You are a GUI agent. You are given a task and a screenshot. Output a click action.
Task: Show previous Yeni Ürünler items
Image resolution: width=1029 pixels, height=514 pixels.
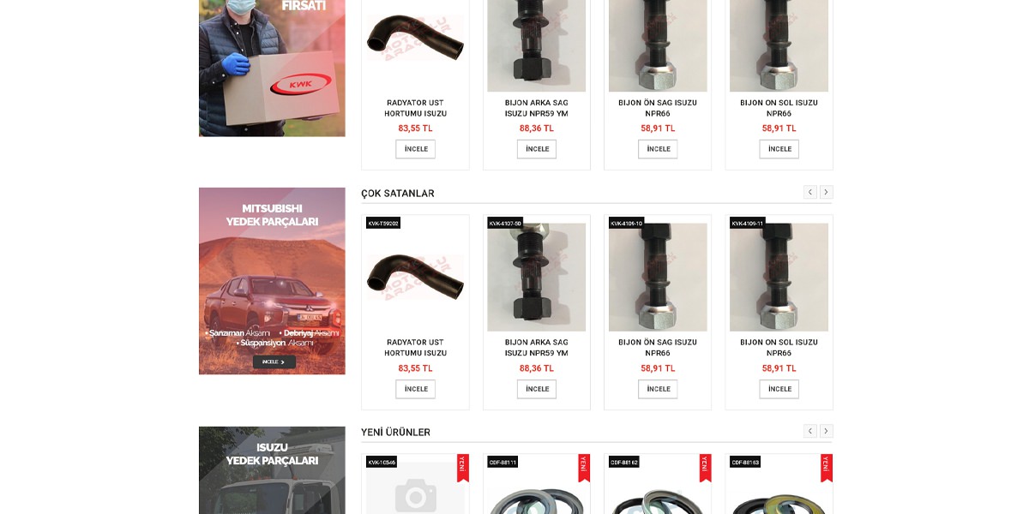tap(810, 432)
